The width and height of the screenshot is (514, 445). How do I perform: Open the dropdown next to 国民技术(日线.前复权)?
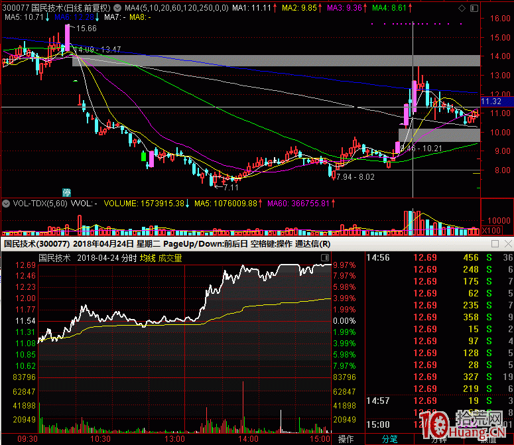click(117, 8)
